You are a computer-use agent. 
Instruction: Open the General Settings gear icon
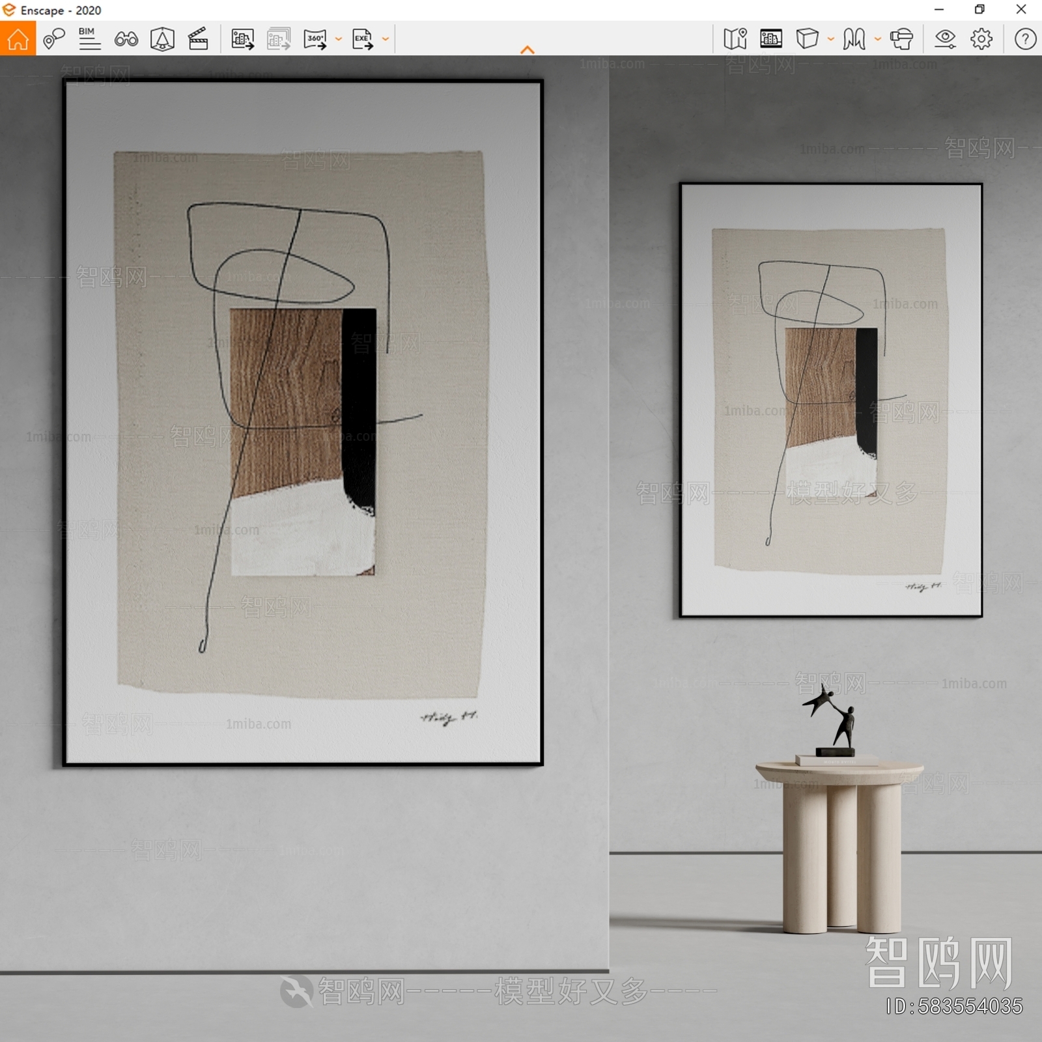coord(981,39)
